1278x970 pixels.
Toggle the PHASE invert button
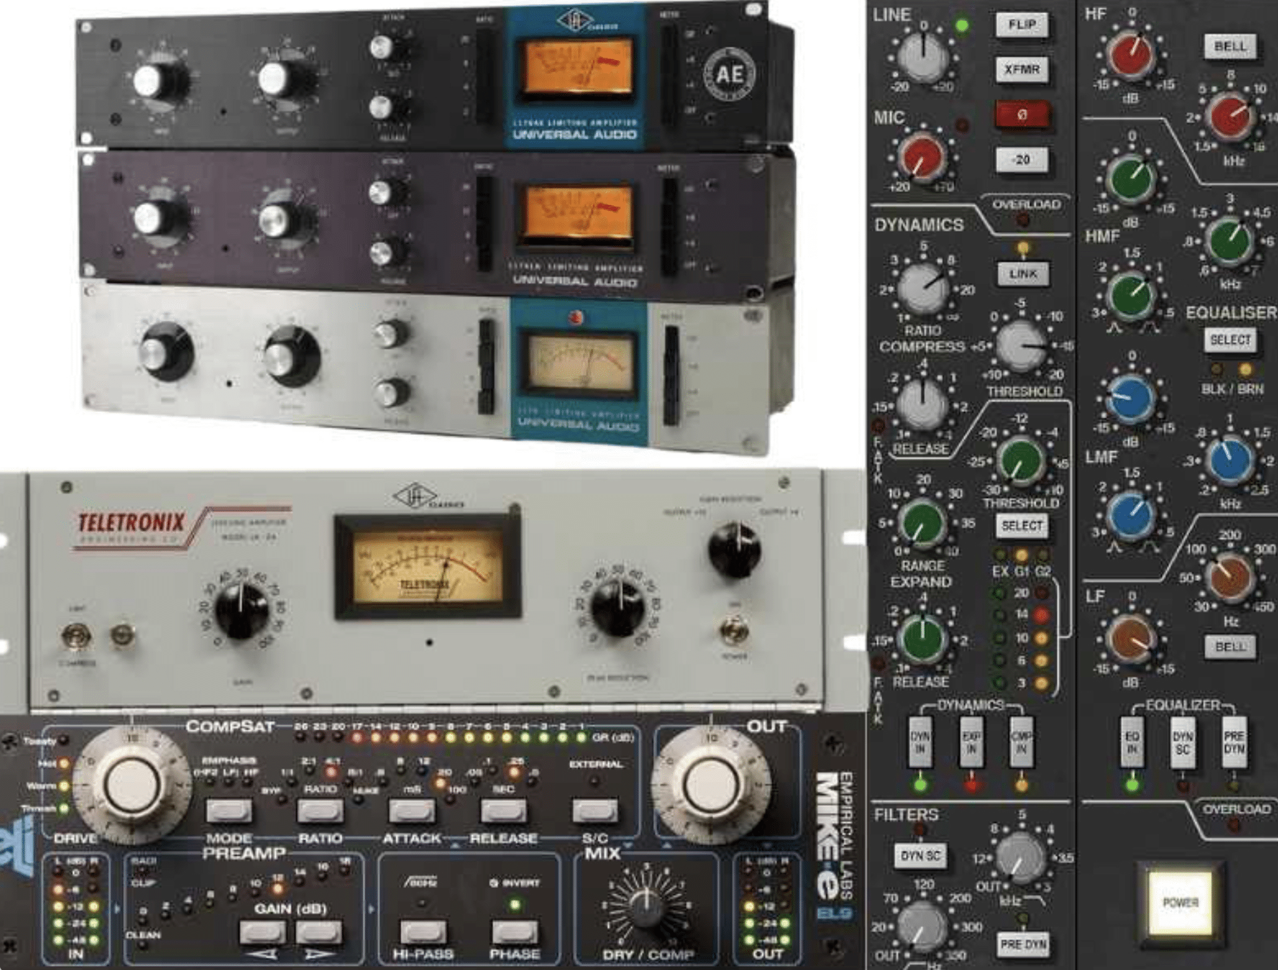(515, 932)
